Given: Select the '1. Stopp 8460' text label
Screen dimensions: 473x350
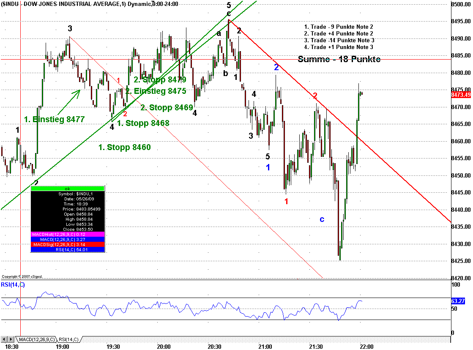Looking at the screenshot, I should [x=124, y=148].
